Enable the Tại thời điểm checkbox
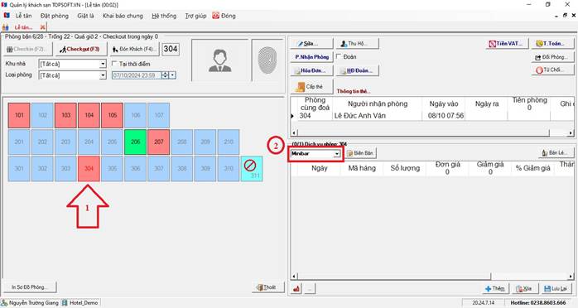Screen dimensions: 578x308 click(x=114, y=64)
